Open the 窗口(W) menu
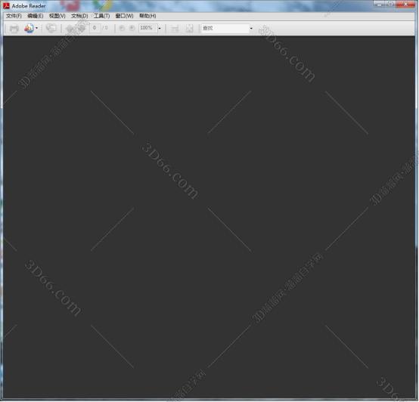Screen dimensions: 419x402 124,16
